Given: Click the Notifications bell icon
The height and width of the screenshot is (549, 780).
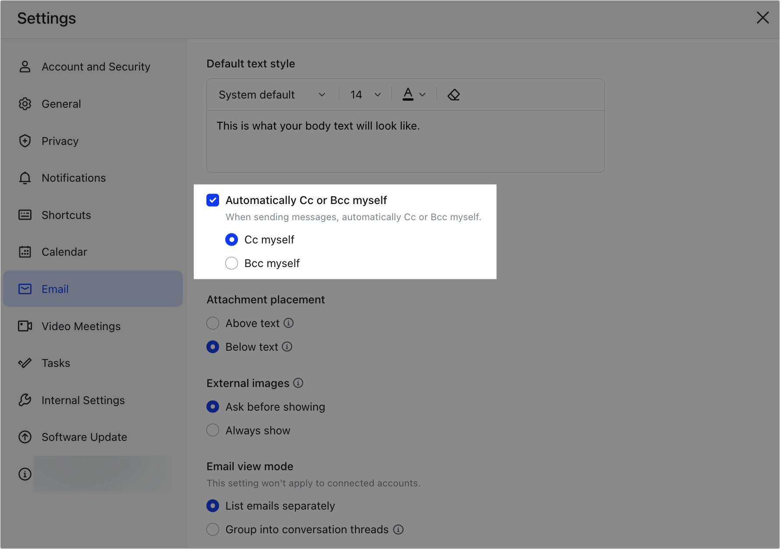Looking at the screenshot, I should pyautogui.click(x=25, y=178).
